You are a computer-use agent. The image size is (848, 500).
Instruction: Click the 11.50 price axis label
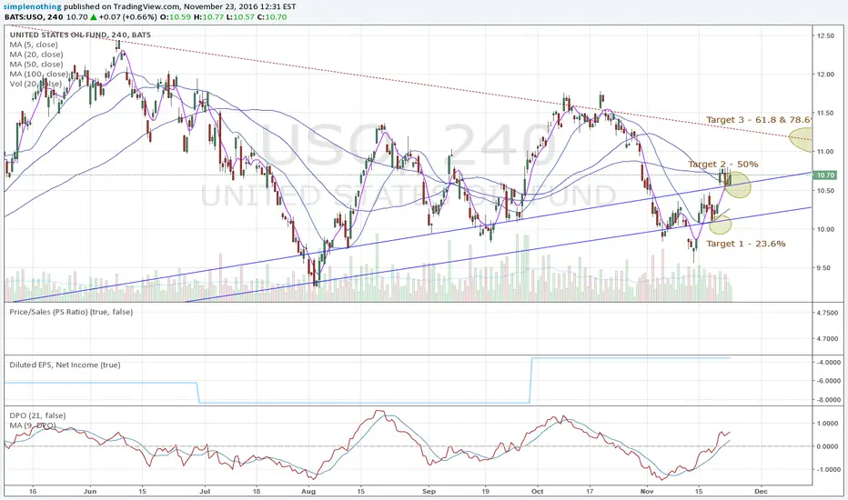[825, 113]
